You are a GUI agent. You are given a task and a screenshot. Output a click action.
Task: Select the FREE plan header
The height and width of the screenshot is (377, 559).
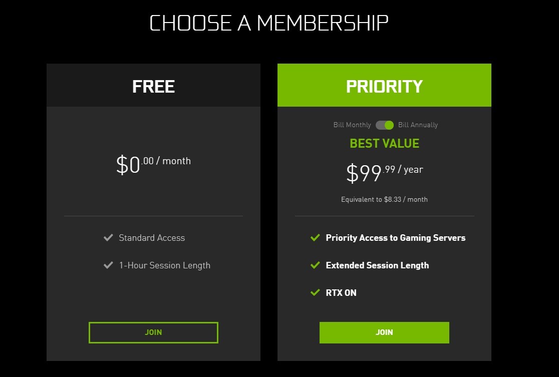[x=153, y=86]
